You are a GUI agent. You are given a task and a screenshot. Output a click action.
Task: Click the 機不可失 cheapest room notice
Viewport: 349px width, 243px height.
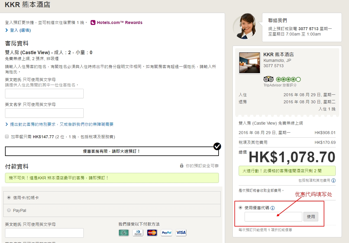[112, 178]
